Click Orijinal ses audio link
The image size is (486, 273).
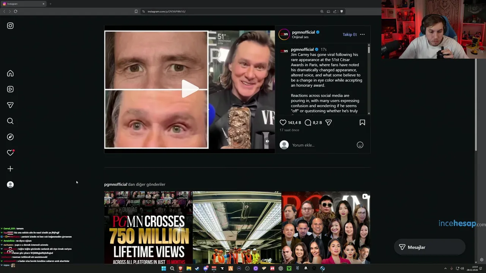(x=300, y=37)
